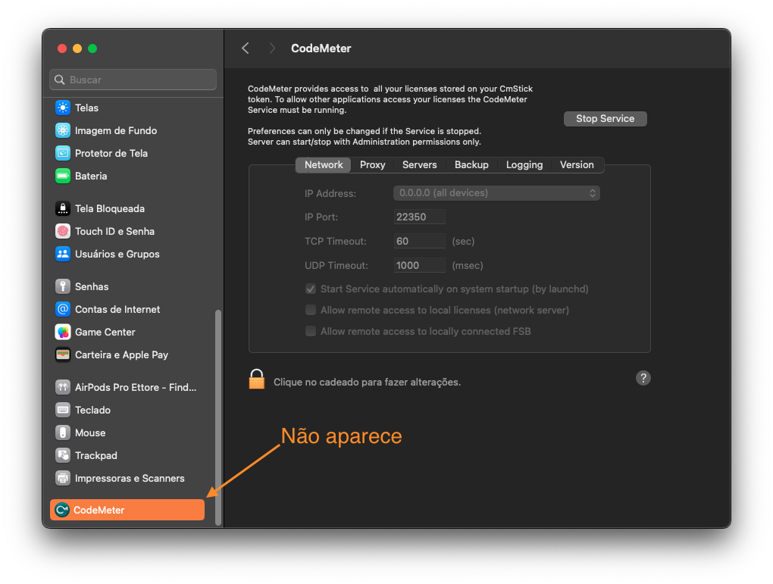Open the help question mark button
Image resolution: width=773 pixels, height=584 pixels.
pyautogui.click(x=643, y=378)
